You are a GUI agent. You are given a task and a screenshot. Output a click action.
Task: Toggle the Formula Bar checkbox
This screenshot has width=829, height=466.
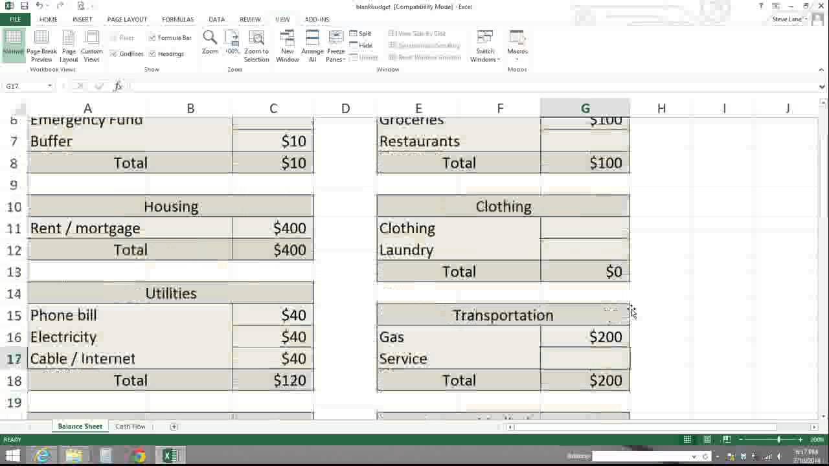point(170,38)
